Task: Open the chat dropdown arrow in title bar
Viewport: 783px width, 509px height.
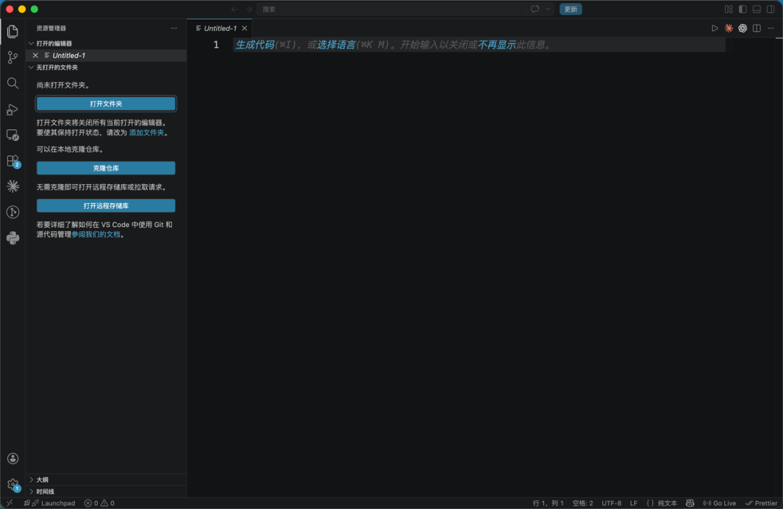Action: 548,9
